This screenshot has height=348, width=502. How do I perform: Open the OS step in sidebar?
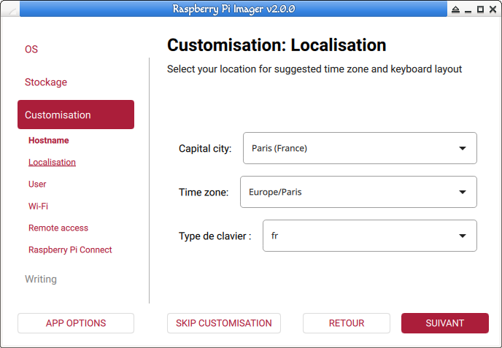31,50
